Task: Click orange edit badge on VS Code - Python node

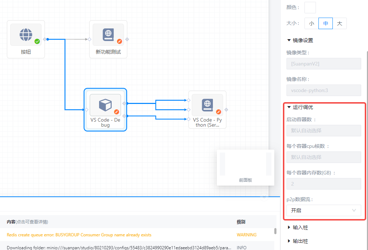Action: click(218, 112)
